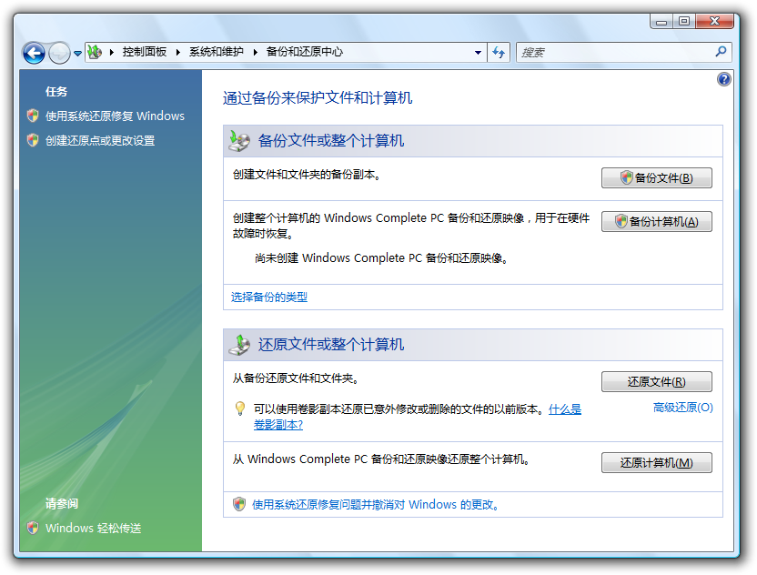
Task: Open the 选择备份的类型 link
Action: pyautogui.click(x=269, y=297)
